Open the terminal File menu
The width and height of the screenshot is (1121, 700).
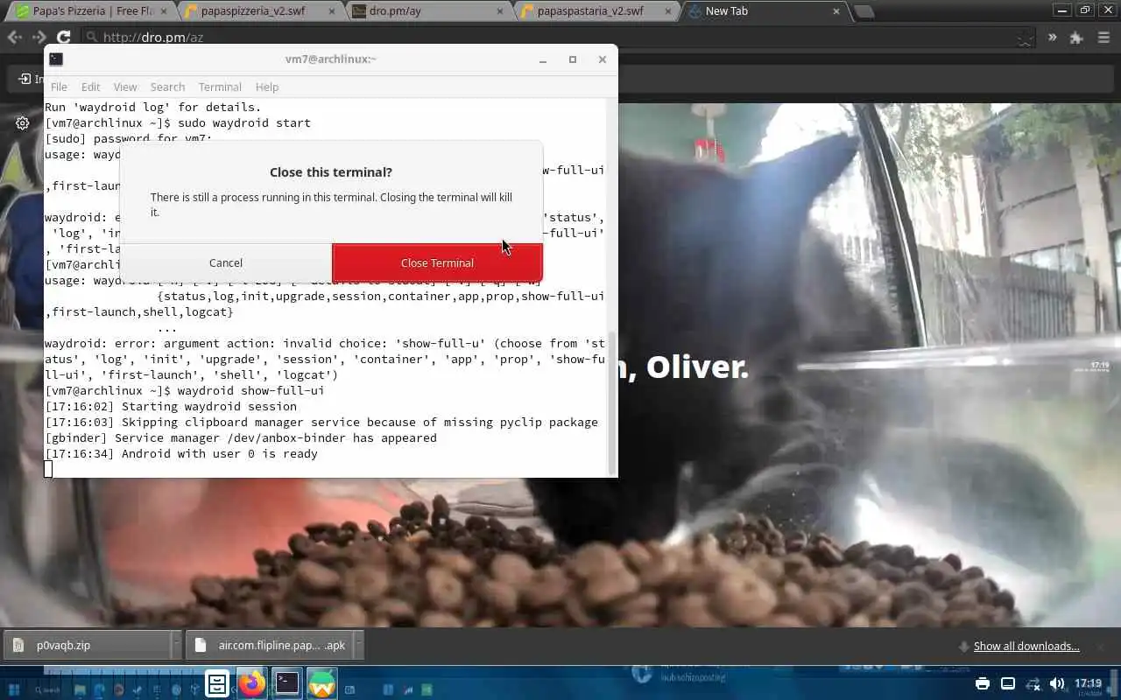pyautogui.click(x=59, y=87)
